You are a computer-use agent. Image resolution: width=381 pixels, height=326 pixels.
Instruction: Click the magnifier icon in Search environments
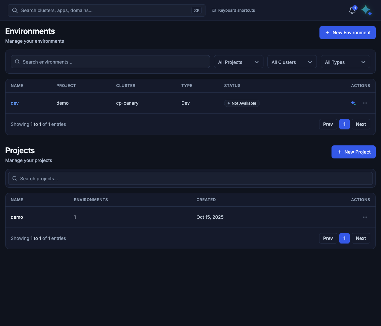[x=17, y=62]
